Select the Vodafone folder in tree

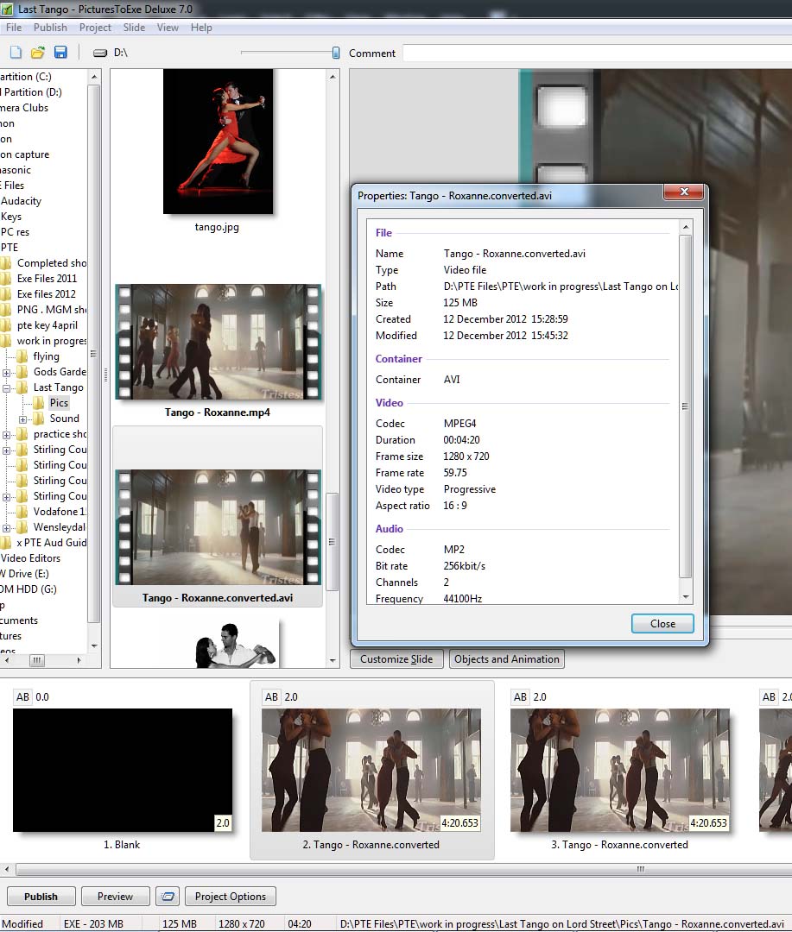click(x=59, y=512)
